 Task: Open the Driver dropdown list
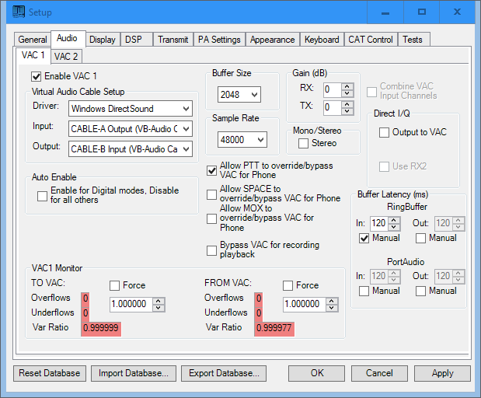pyautogui.click(x=185, y=108)
